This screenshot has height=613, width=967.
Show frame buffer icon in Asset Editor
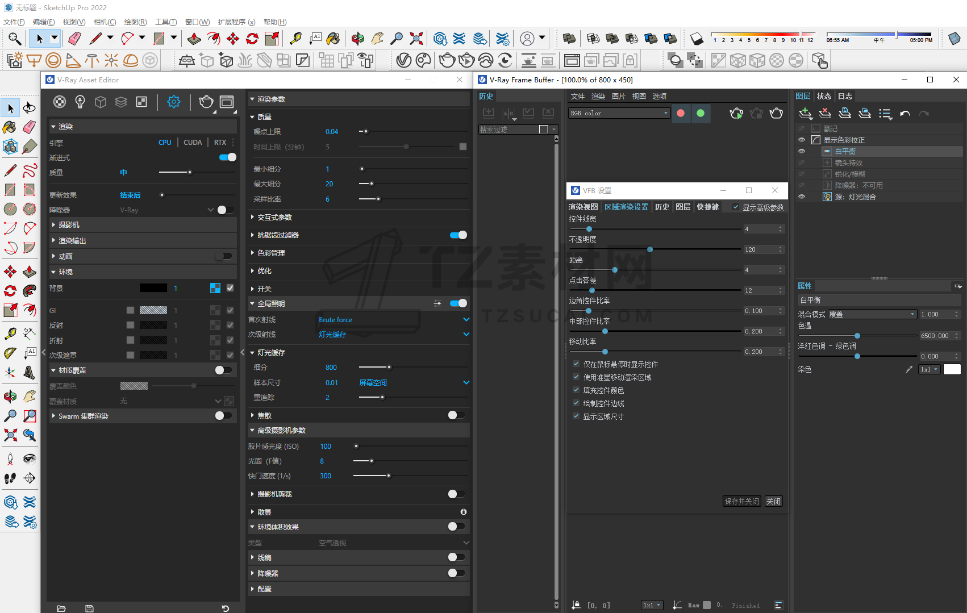[227, 102]
